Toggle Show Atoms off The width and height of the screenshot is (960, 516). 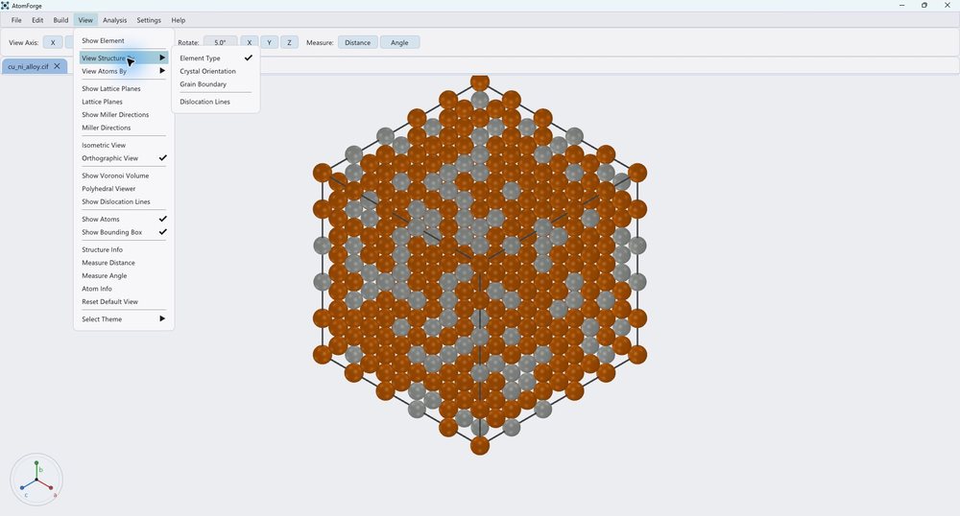(123, 219)
